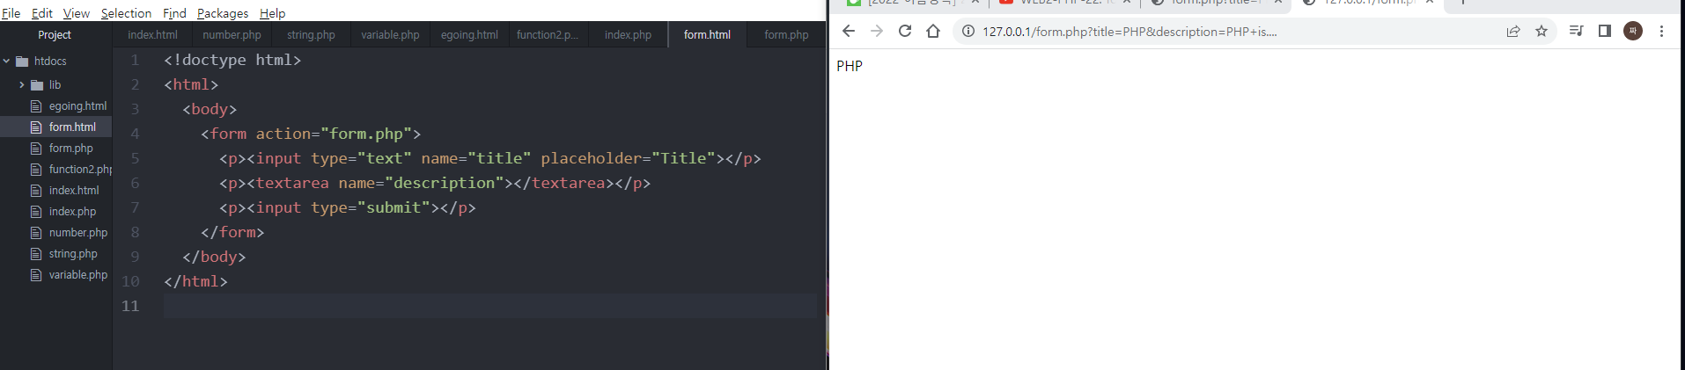
Task: Open the File menu
Action: tap(11, 13)
